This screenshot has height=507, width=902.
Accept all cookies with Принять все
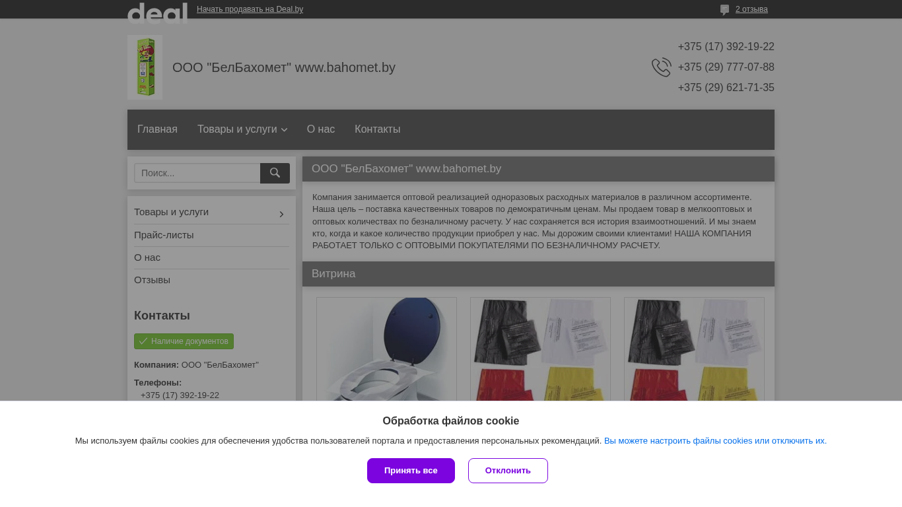tap(411, 471)
